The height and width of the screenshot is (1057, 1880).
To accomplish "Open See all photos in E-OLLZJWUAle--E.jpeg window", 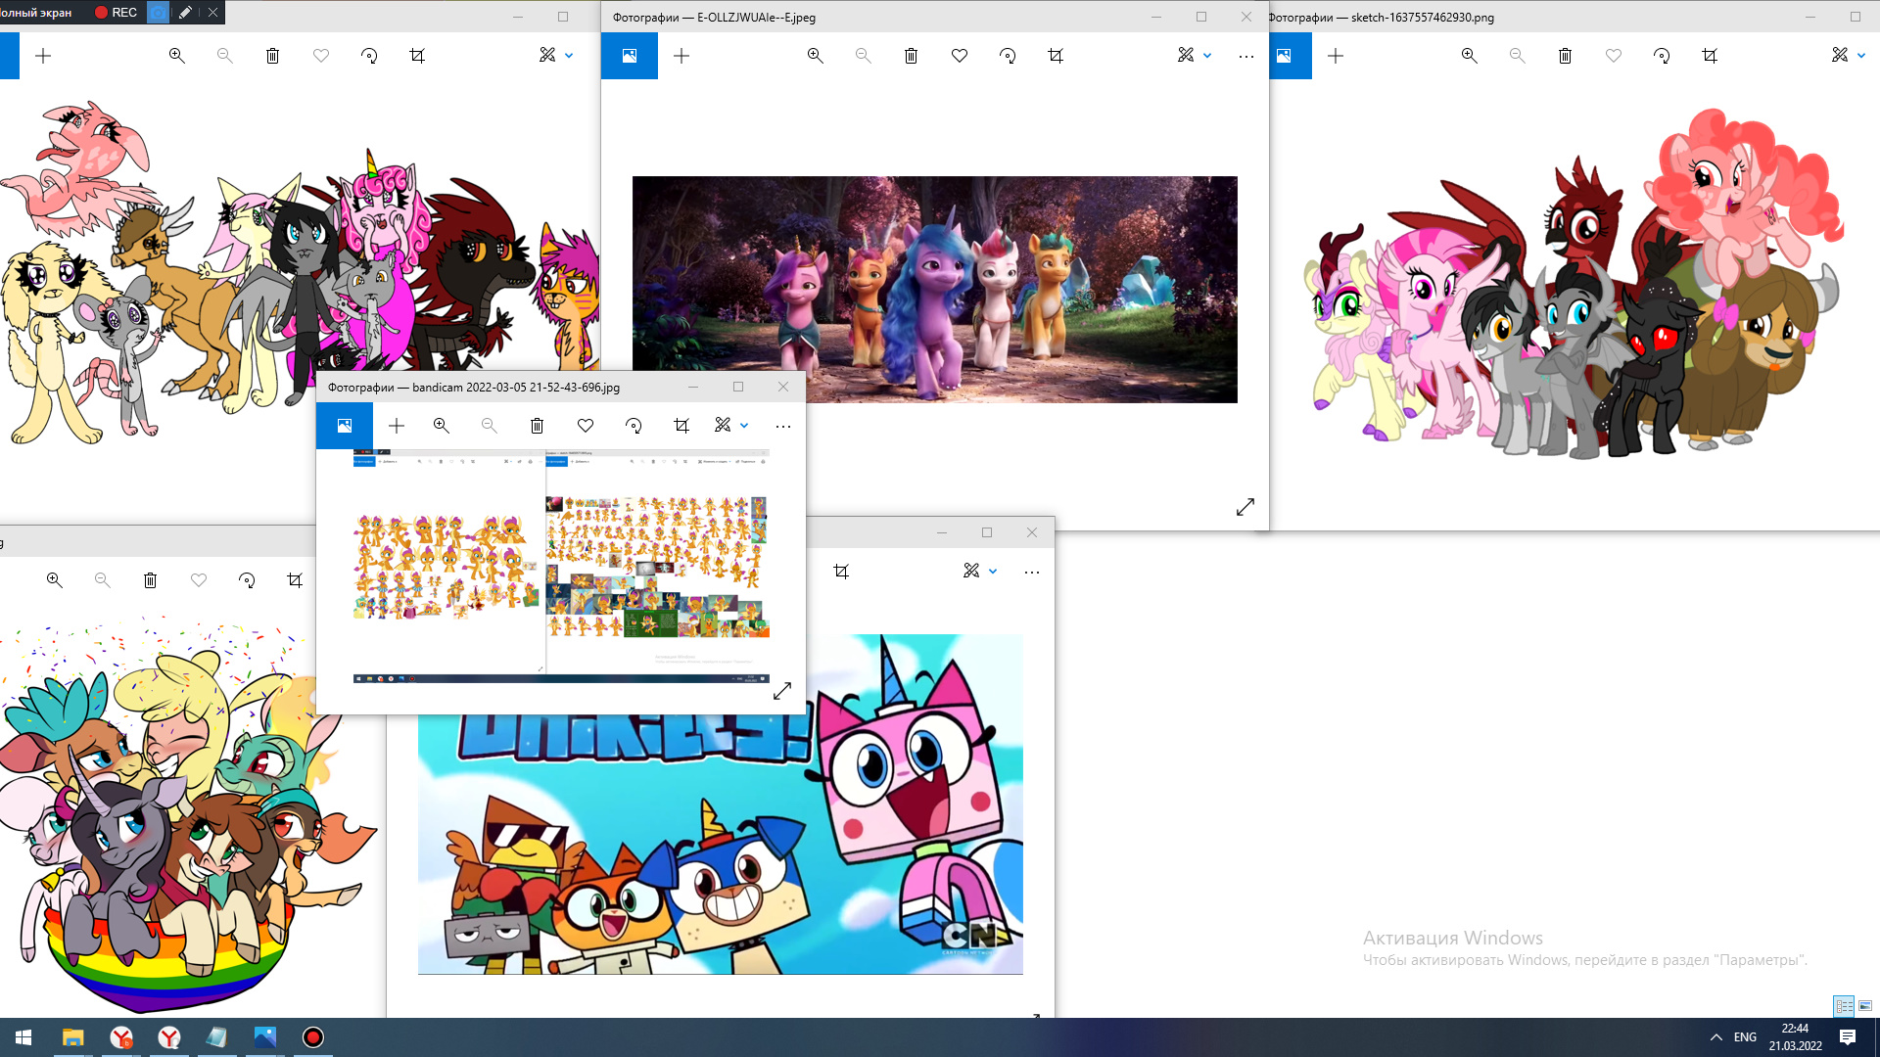I will 630,56.
